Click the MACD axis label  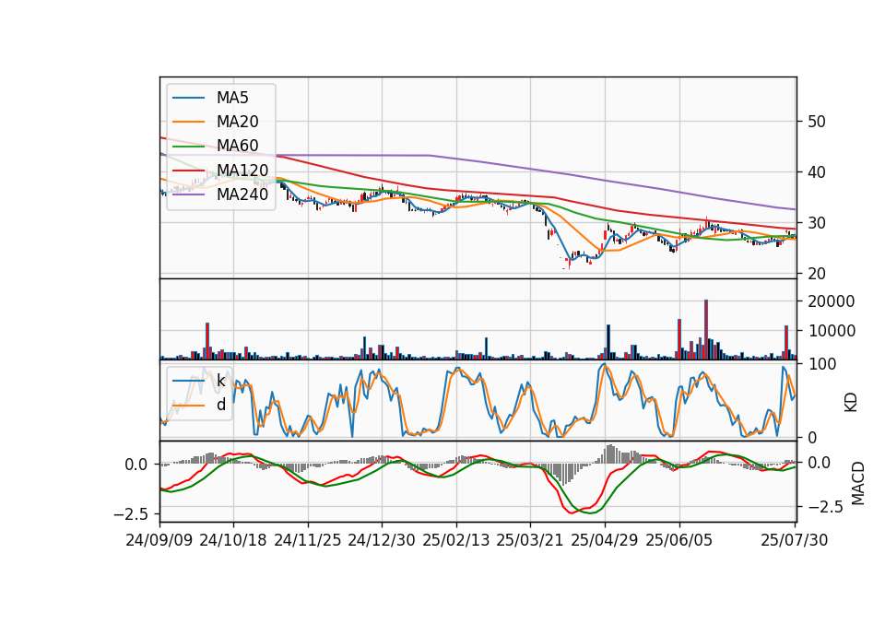pyautogui.click(x=858, y=483)
